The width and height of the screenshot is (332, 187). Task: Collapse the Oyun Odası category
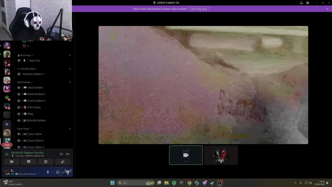[x=24, y=129]
